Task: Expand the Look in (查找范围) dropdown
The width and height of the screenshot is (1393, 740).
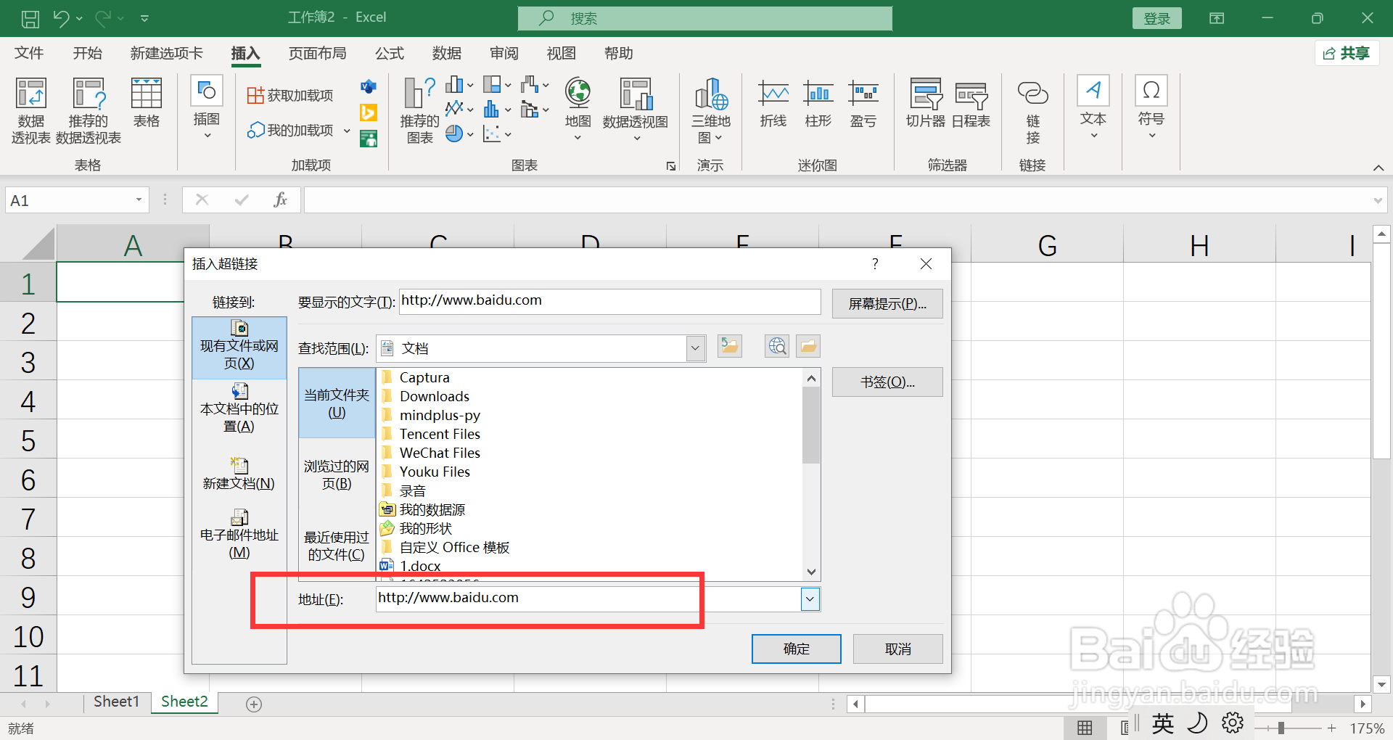Action: click(x=695, y=348)
